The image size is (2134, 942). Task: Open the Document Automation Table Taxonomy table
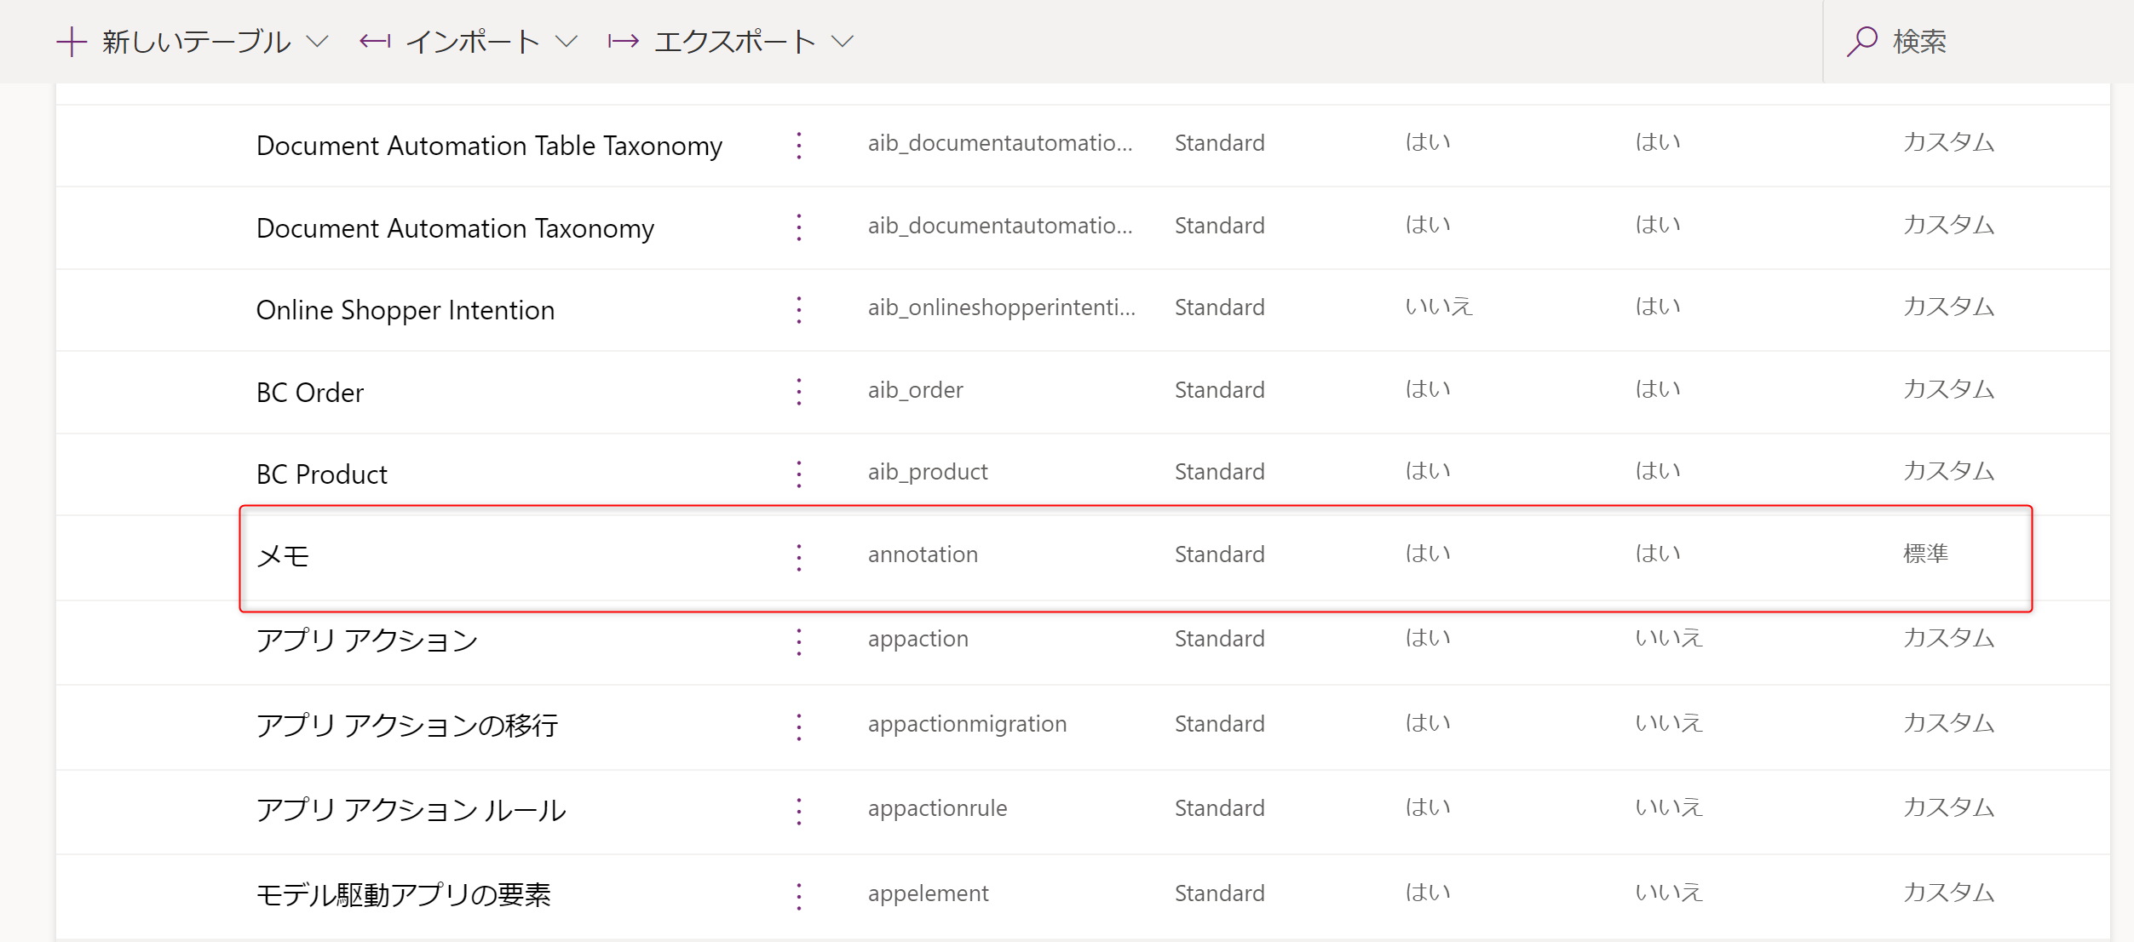(489, 146)
